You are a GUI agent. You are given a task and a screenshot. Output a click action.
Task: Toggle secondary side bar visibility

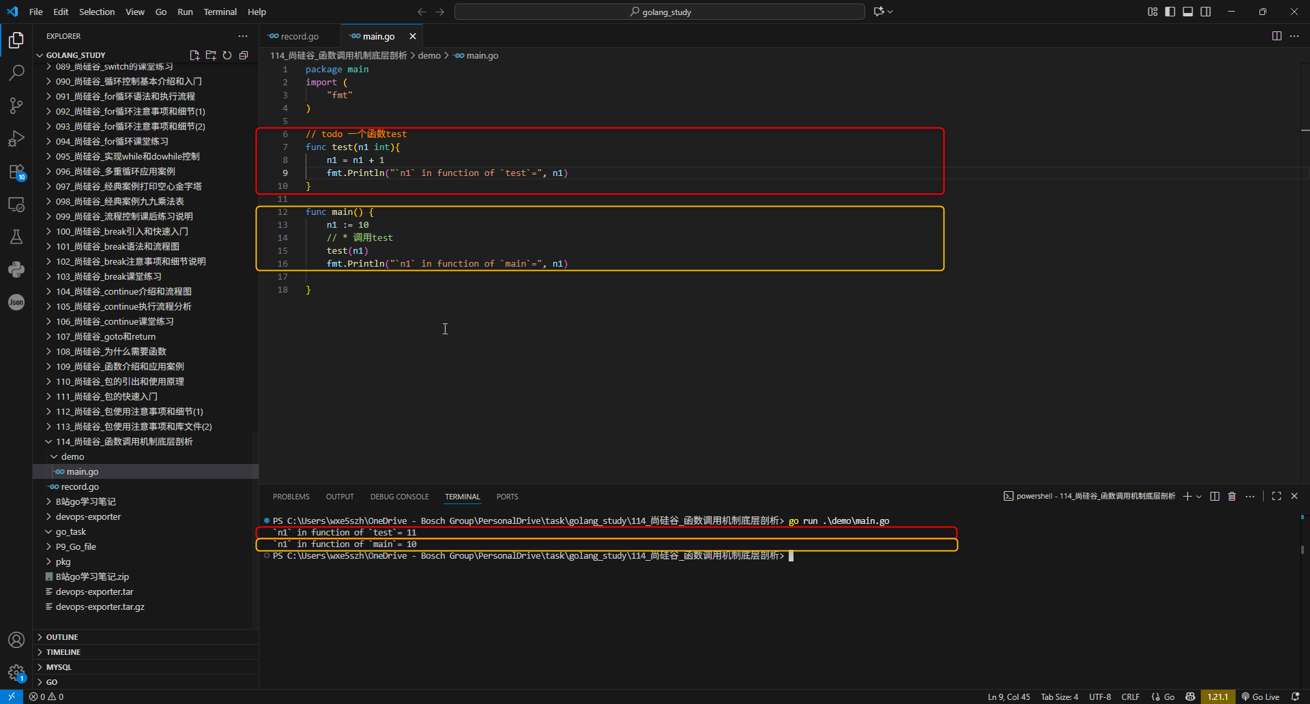tap(1206, 12)
